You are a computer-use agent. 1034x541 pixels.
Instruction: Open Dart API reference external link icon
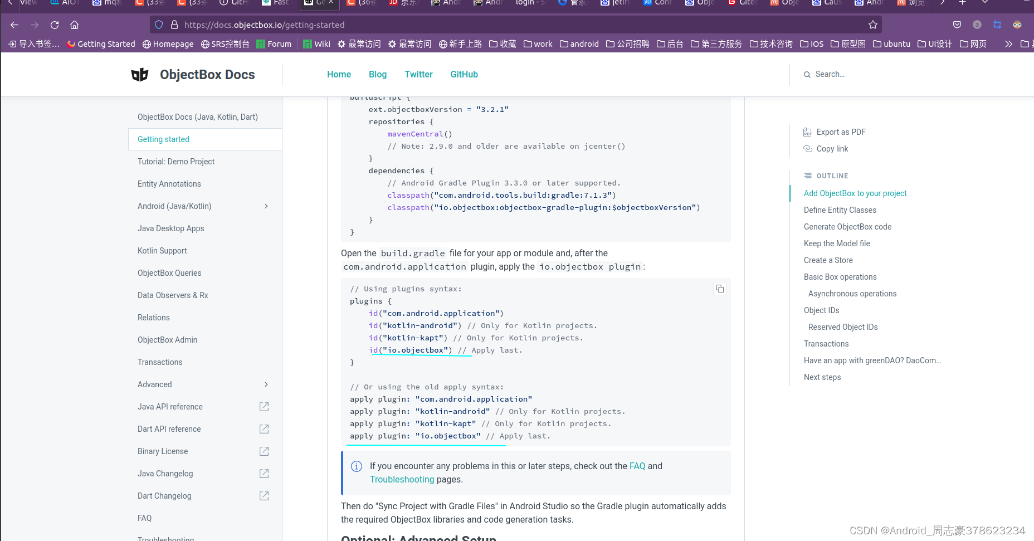tap(264, 429)
